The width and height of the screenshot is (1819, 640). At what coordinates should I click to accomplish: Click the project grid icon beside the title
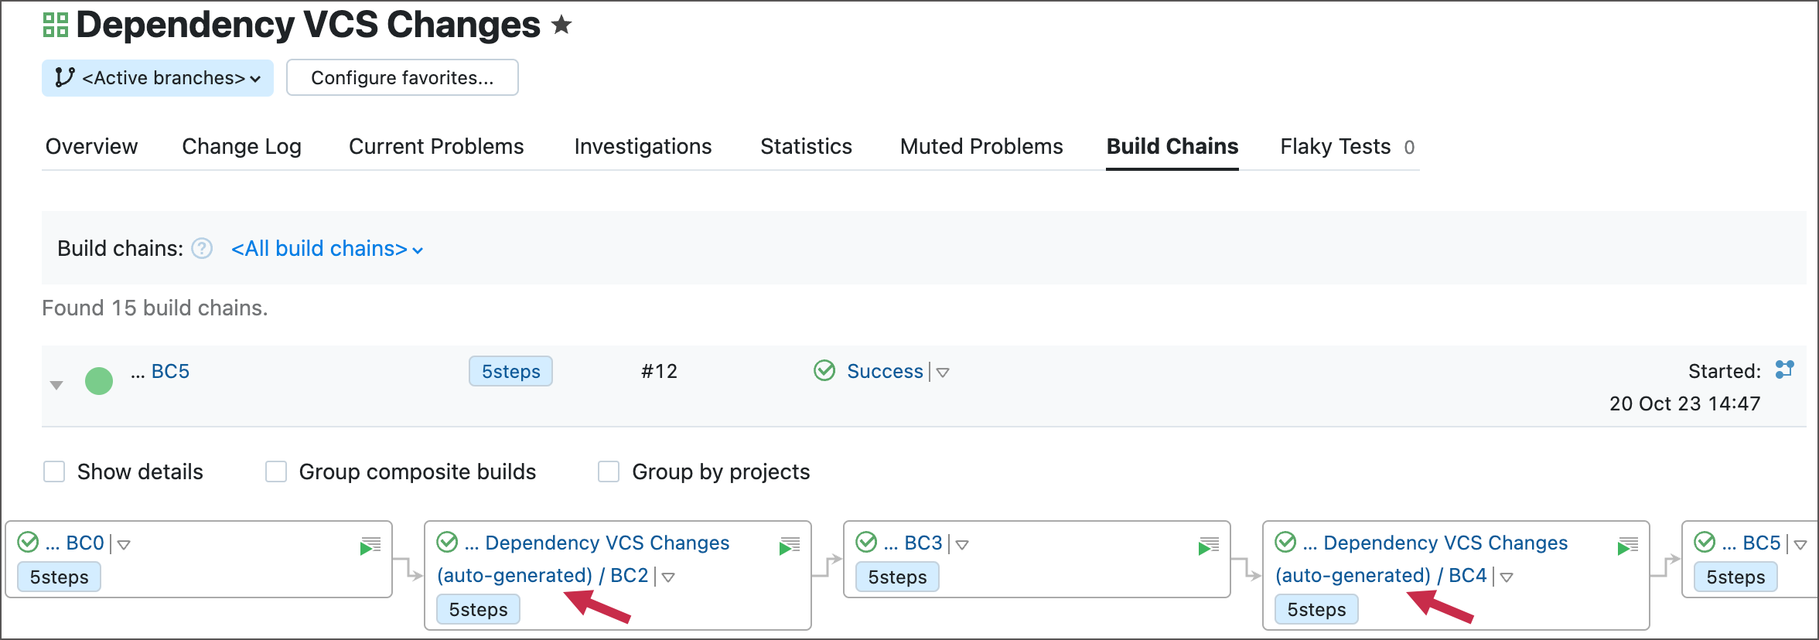(x=56, y=25)
